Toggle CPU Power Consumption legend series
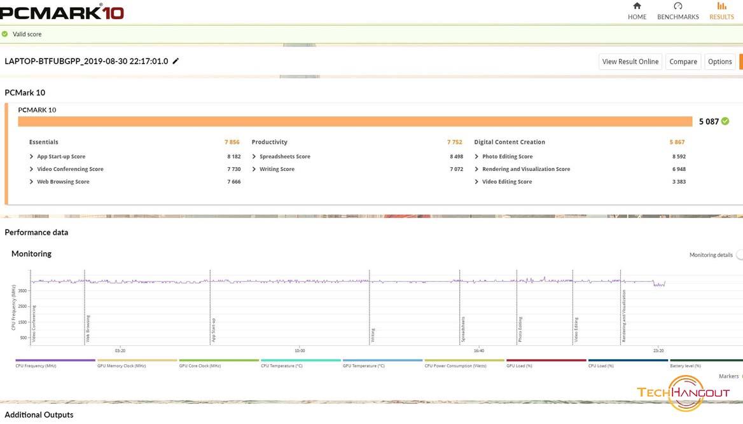This screenshot has width=743, height=424. point(464,363)
